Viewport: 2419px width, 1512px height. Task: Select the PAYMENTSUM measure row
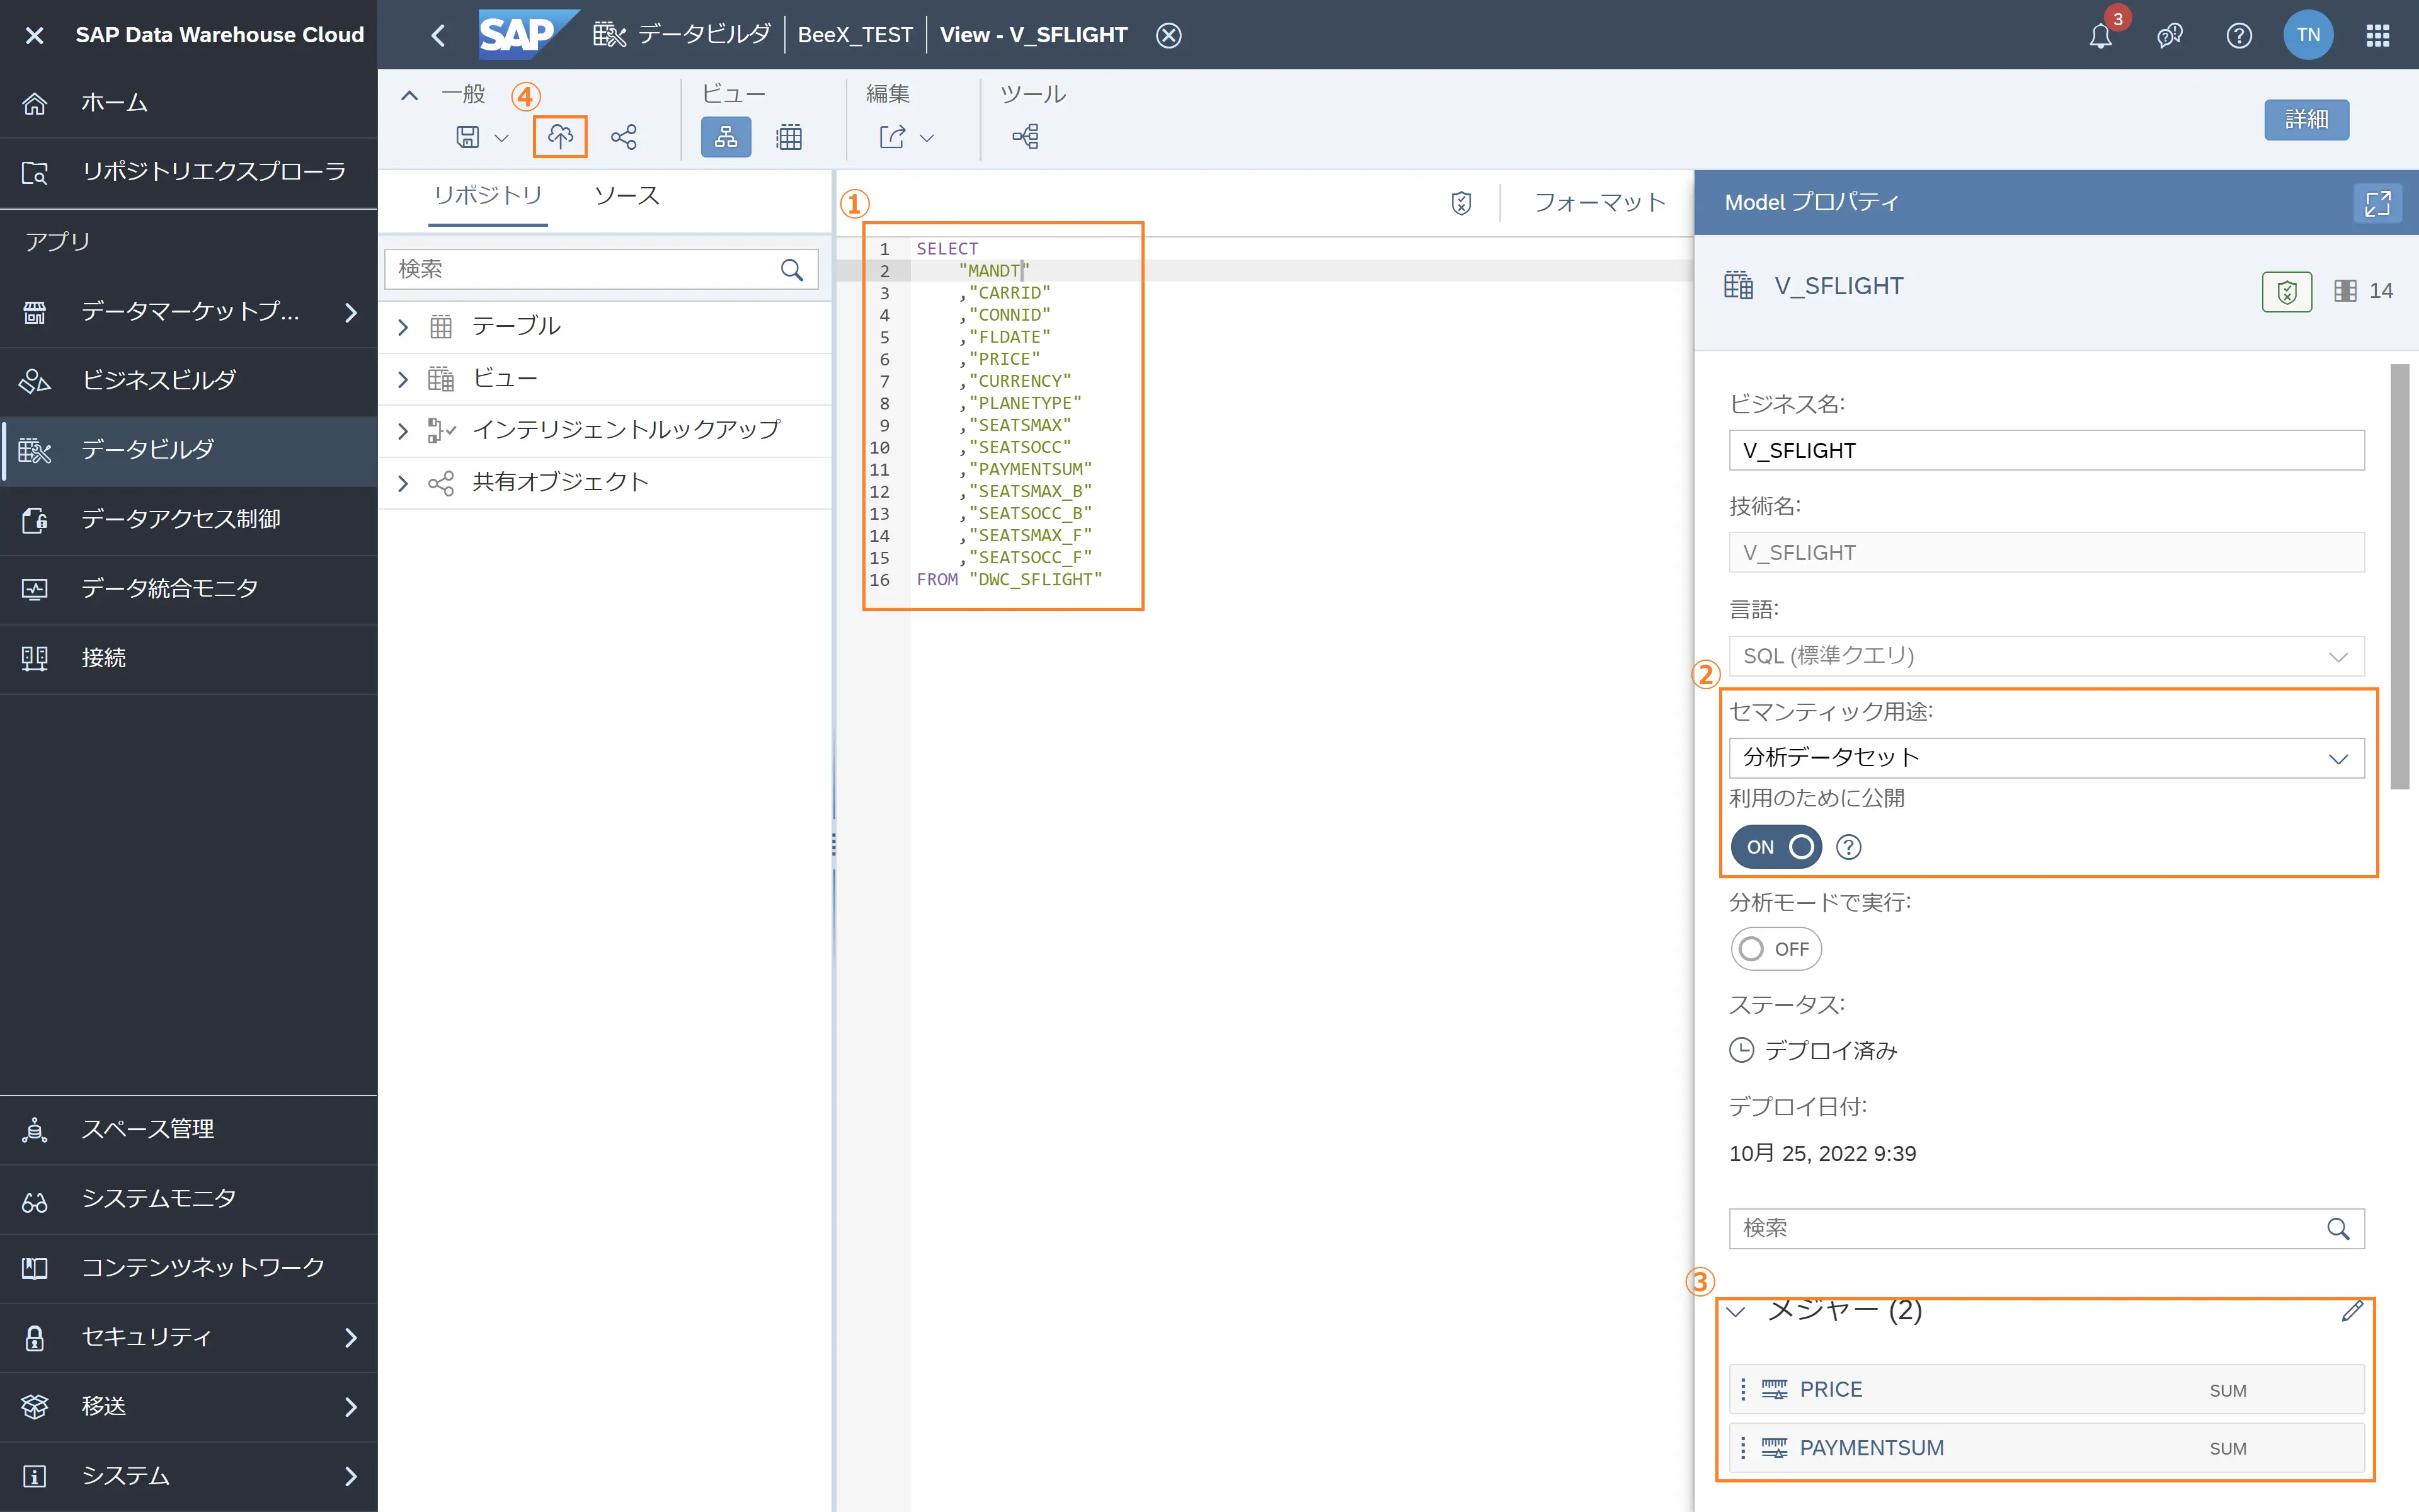[2046, 1447]
